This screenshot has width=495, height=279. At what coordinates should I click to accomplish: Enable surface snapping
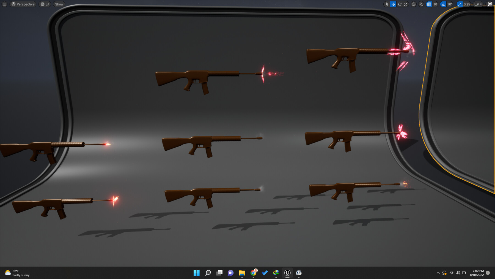(421, 4)
